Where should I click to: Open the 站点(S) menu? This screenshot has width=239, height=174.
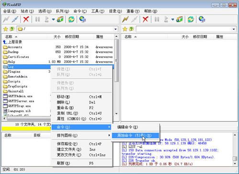click(x=27, y=11)
